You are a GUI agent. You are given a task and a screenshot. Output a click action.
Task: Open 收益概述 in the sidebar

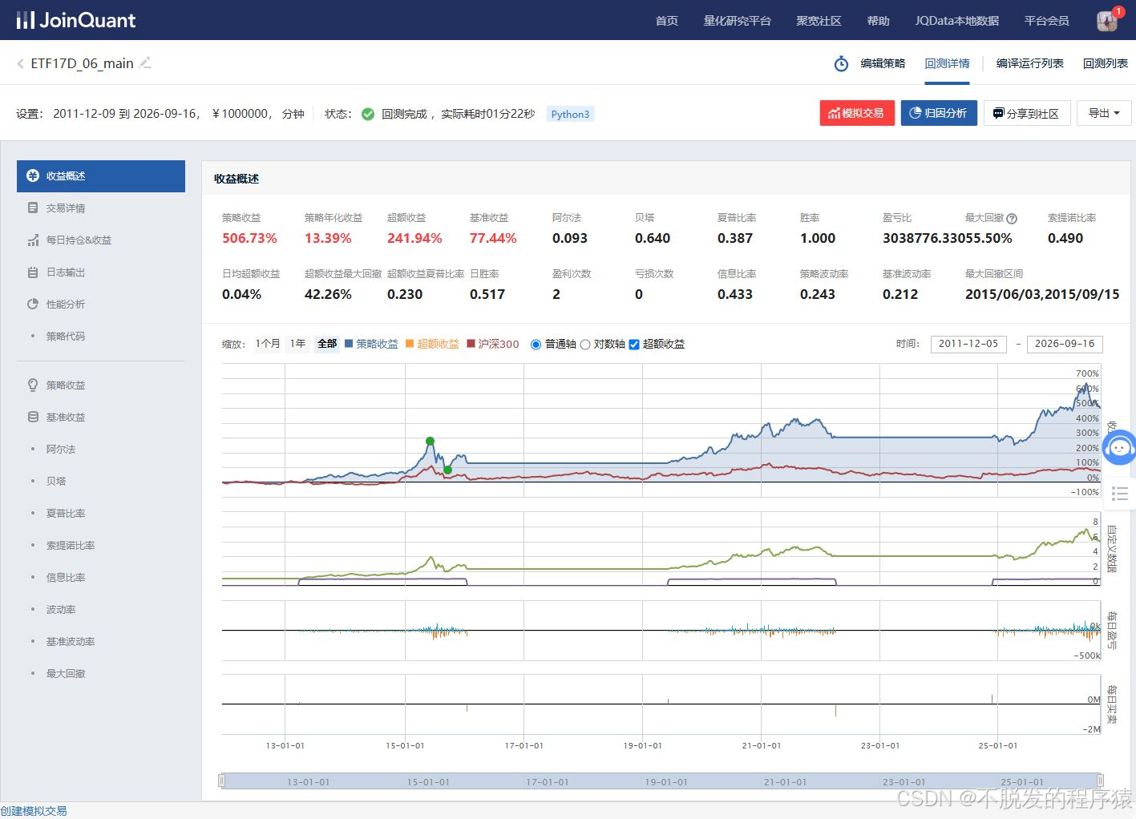pyautogui.click(x=101, y=176)
